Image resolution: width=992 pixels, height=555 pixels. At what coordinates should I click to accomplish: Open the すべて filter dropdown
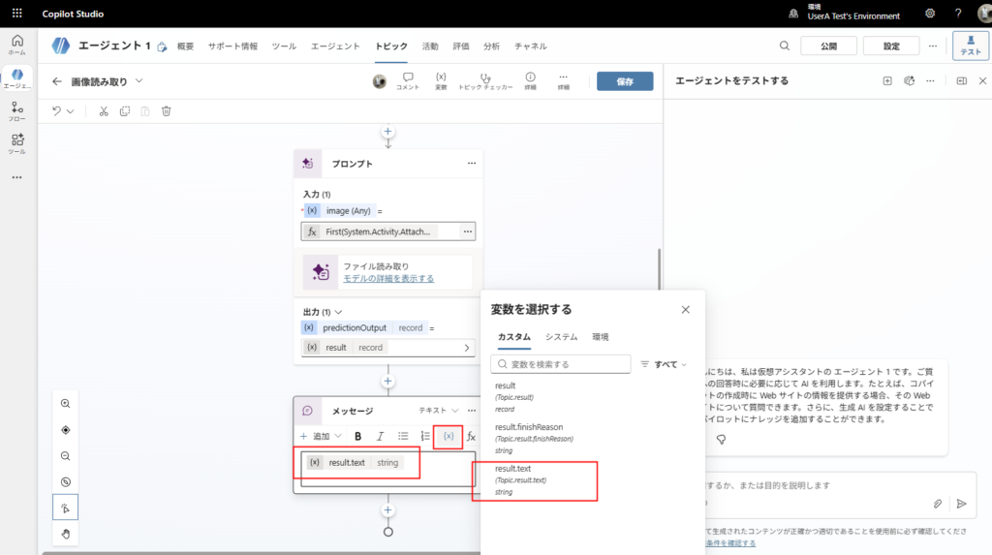pyautogui.click(x=664, y=364)
